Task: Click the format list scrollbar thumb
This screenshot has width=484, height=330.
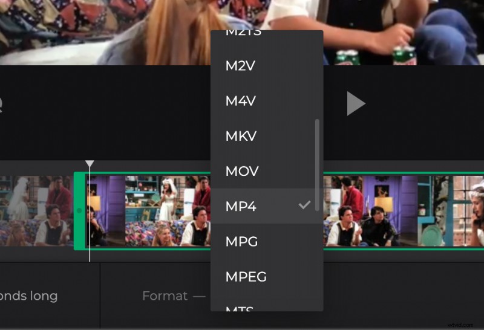Action: point(317,165)
